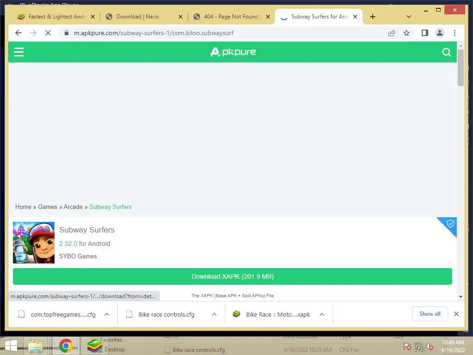Viewport: 473px width, 355px height.
Task: Close the 404 Page Not Found tab
Action: (268, 17)
